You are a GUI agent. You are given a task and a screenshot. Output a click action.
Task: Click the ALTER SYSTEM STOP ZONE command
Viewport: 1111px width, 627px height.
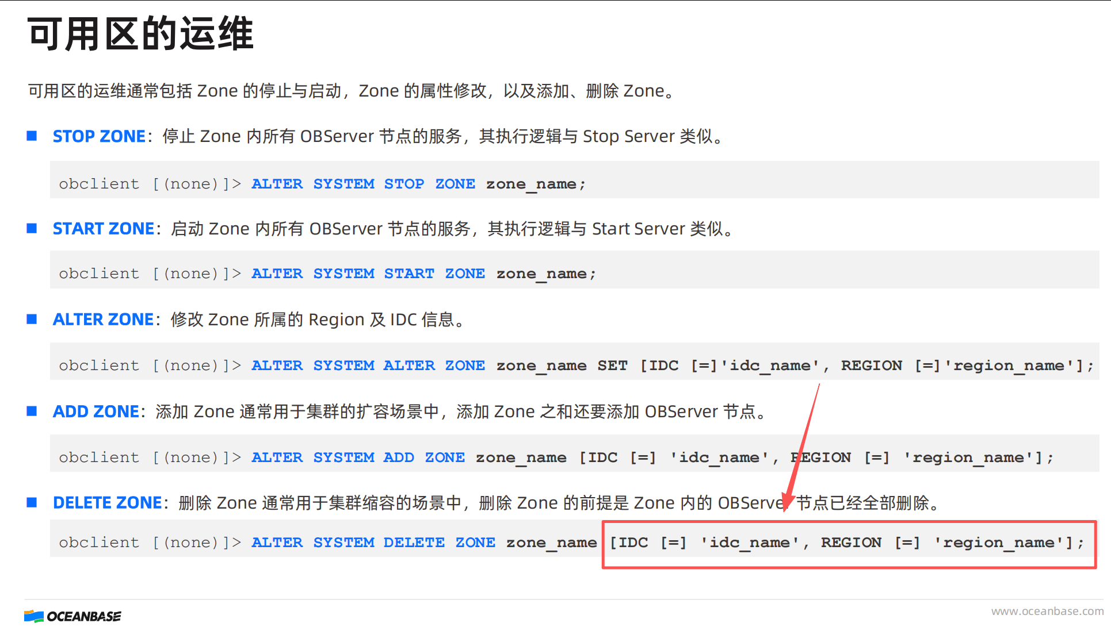click(364, 184)
